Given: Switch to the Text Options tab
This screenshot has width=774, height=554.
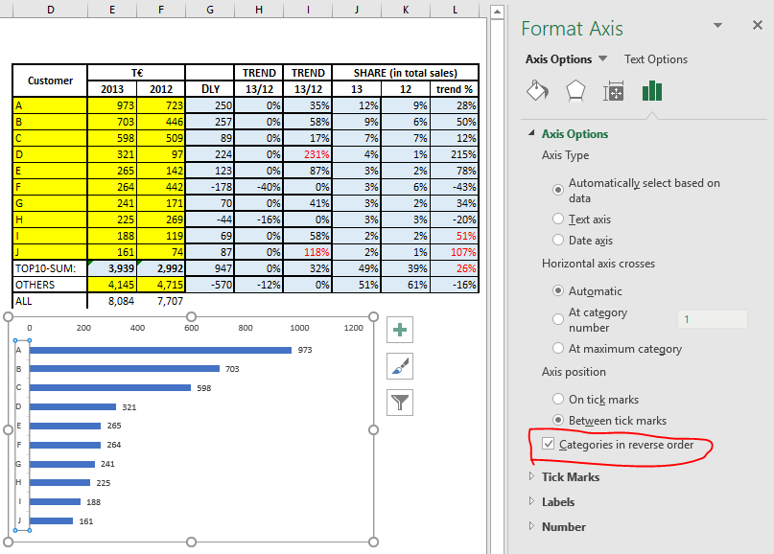Looking at the screenshot, I should pyautogui.click(x=655, y=59).
